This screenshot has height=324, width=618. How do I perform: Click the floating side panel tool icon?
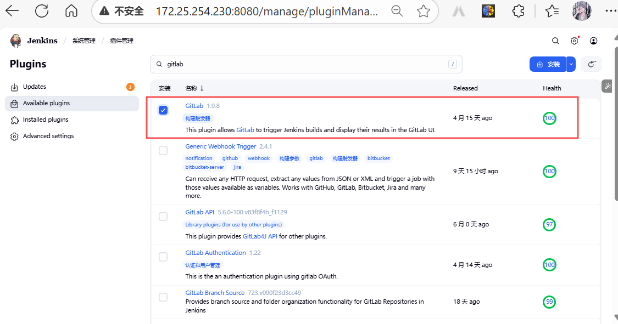608,86
